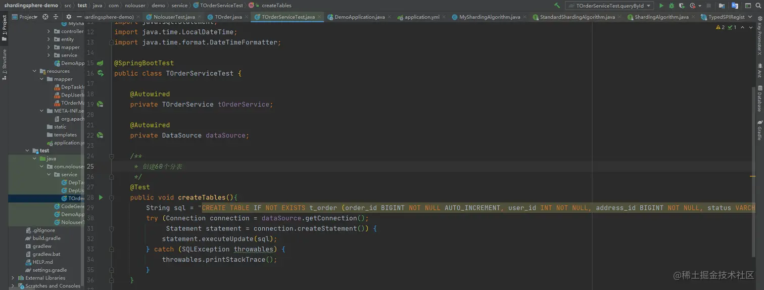This screenshot has height=290, width=764.
Task: Expand the mapper package folder under main
Action: click(49, 47)
